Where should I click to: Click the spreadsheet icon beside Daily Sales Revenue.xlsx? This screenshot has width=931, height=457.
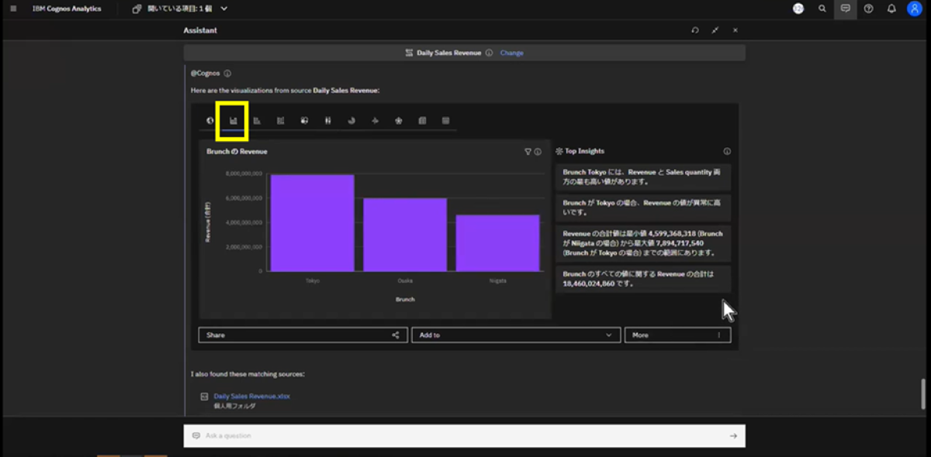pos(205,396)
